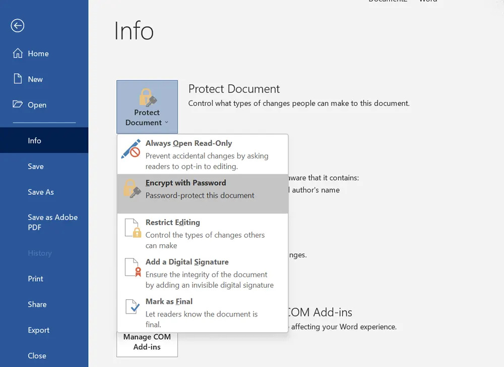Select the back arrow icon
This screenshot has height=367, width=504.
click(17, 25)
